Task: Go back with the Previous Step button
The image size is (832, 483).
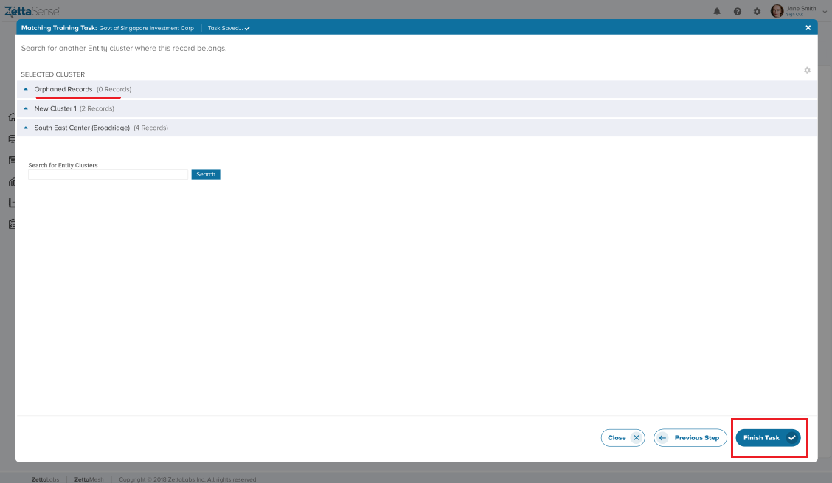Action: coord(690,438)
